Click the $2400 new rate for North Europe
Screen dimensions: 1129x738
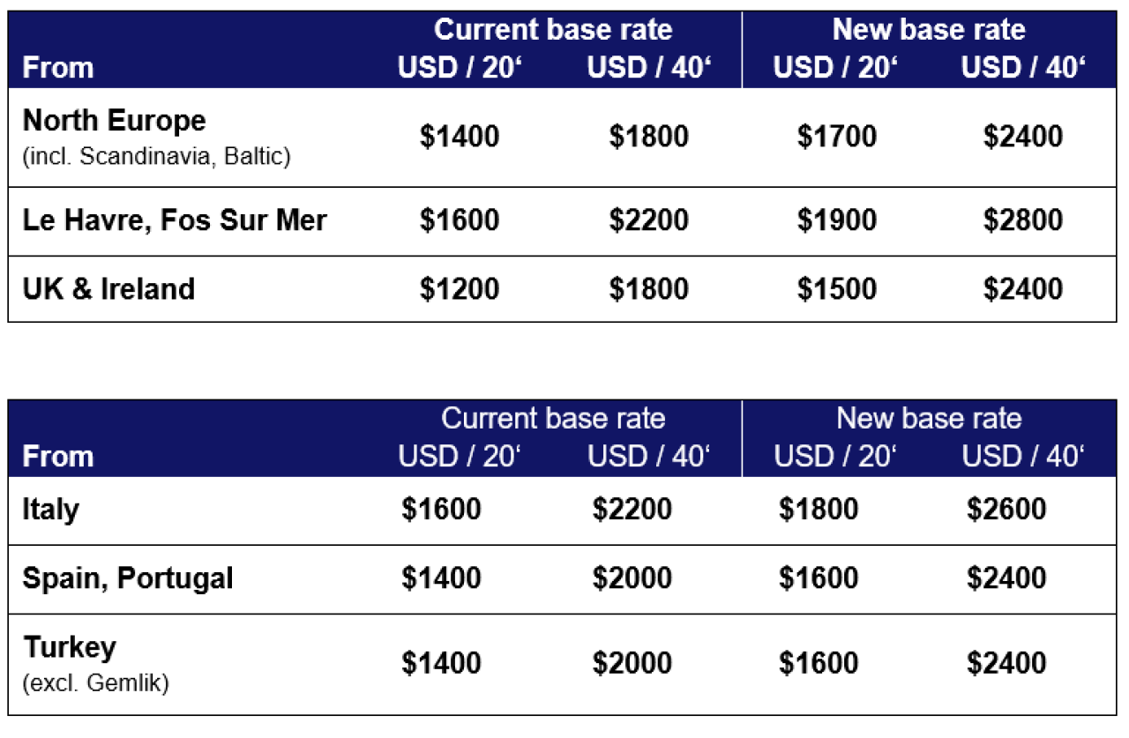click(x=1023, y=137)
